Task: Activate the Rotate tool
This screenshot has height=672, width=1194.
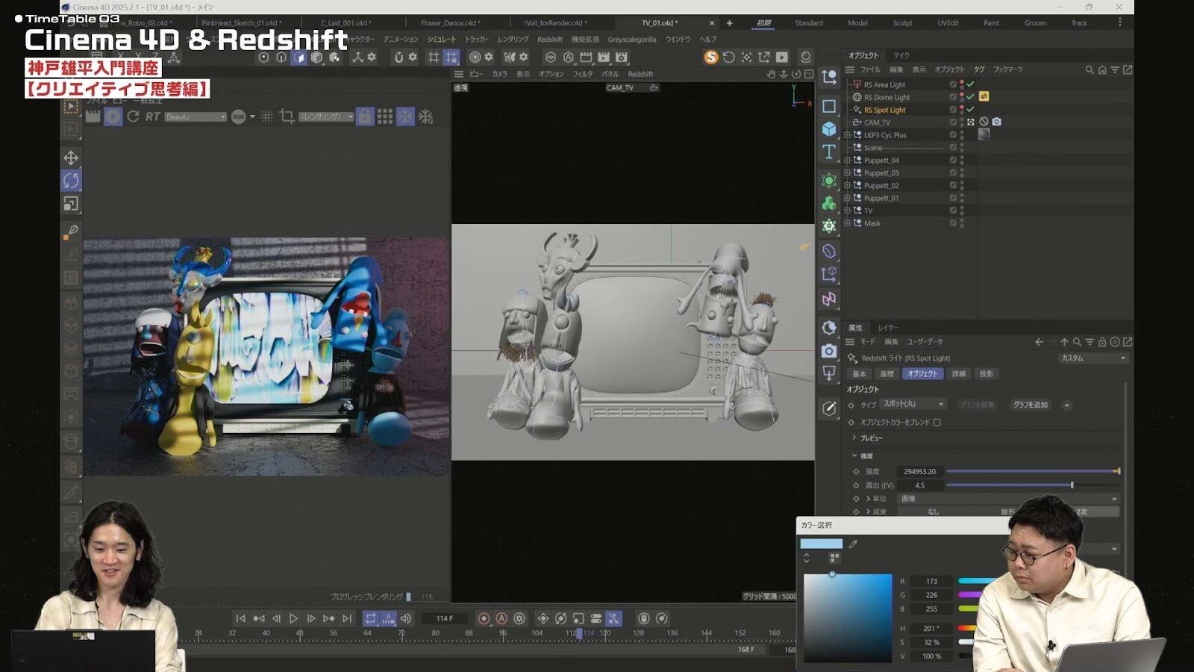Action: coord(71,181)
